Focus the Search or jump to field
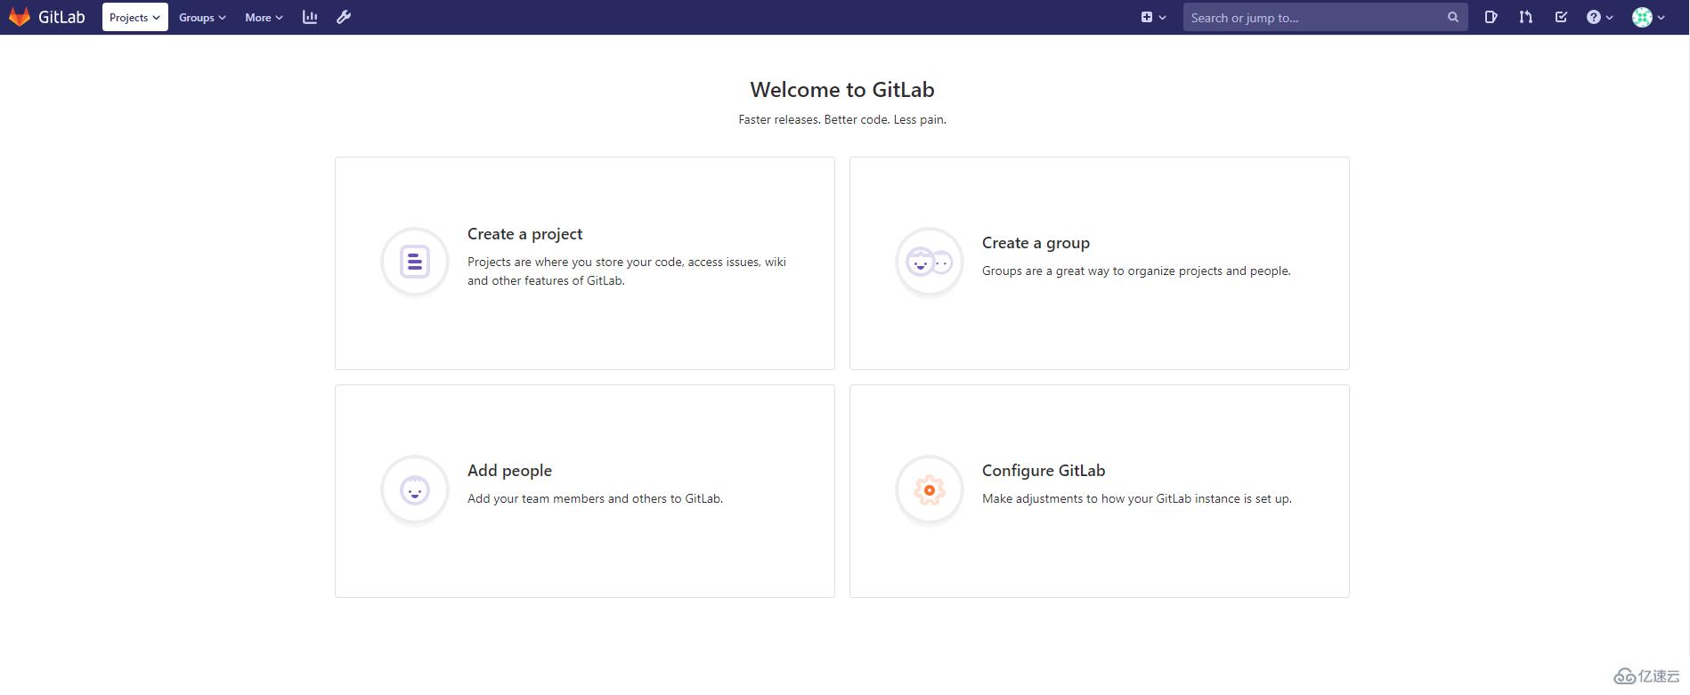 pyautogui.click(x=1325, y=17)
